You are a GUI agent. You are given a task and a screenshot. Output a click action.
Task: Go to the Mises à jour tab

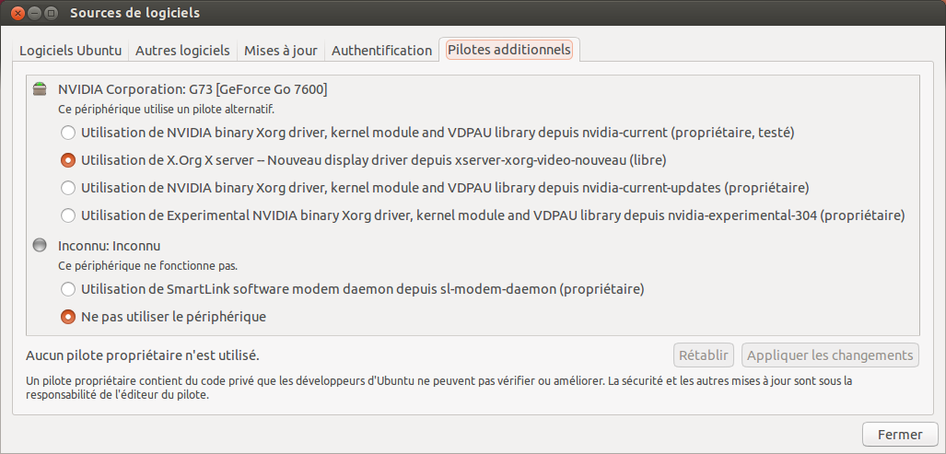pyautogui.click(x=280, y=51)
